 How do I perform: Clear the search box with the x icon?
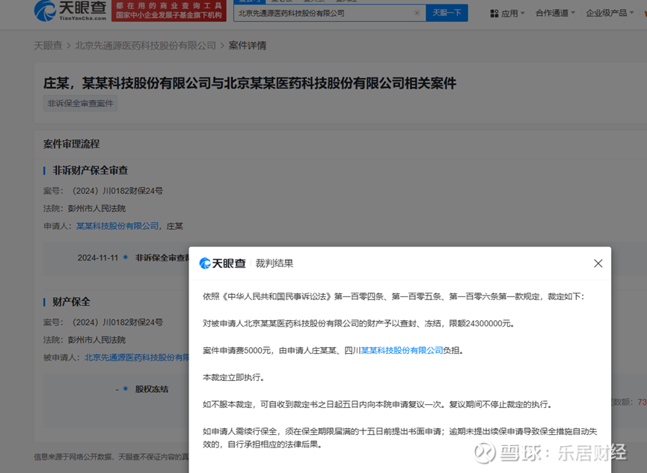coord(417,13)
